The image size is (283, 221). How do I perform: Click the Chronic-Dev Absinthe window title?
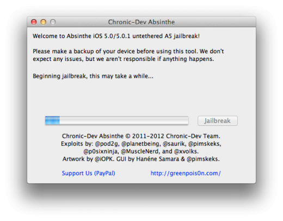tap(141, 22)
